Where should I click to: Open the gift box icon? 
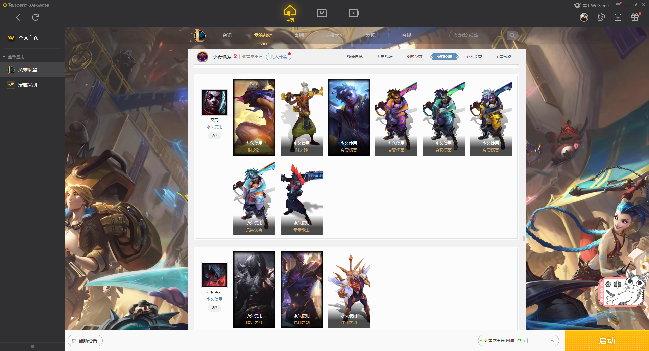pos(635,17)
